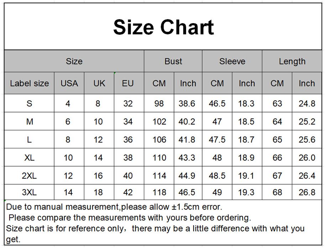325x248 pixels.
Task: Click the "Length" column group header
Action: click(x=292, y=61)
